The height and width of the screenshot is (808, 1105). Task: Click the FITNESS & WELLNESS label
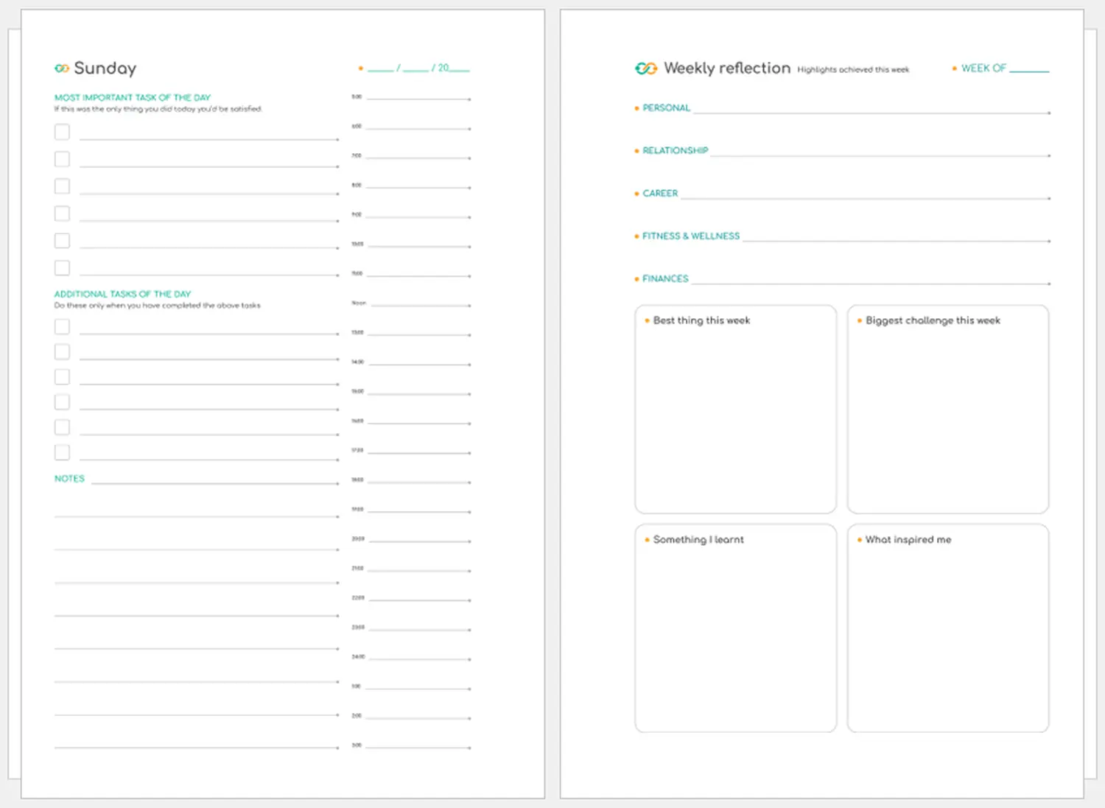point(691,236)
